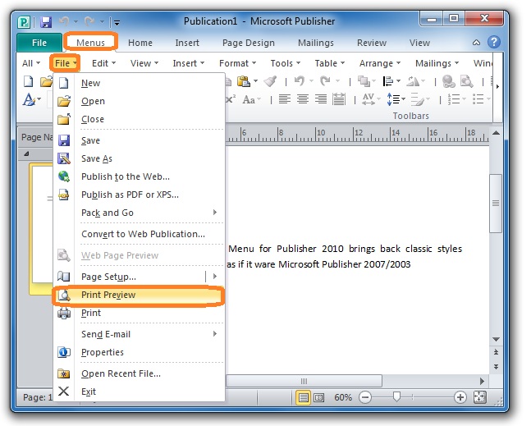Click the Publisher application icon in title bar
This screenshot has width=531, height=426.
click(x=23, y=22)
